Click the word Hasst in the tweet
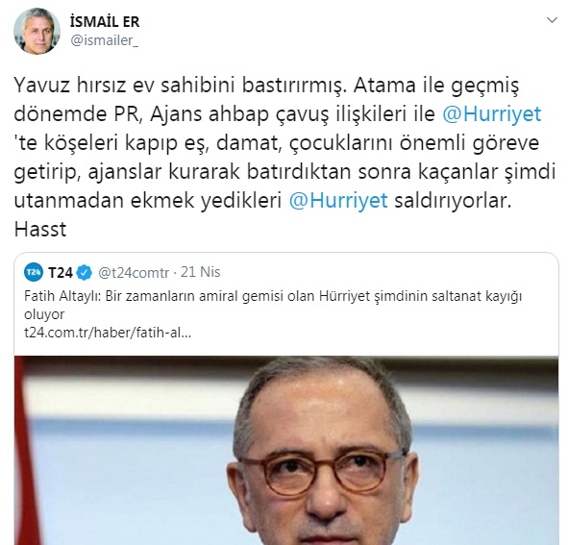Screen dimensions: 568x545 point(40,230)
